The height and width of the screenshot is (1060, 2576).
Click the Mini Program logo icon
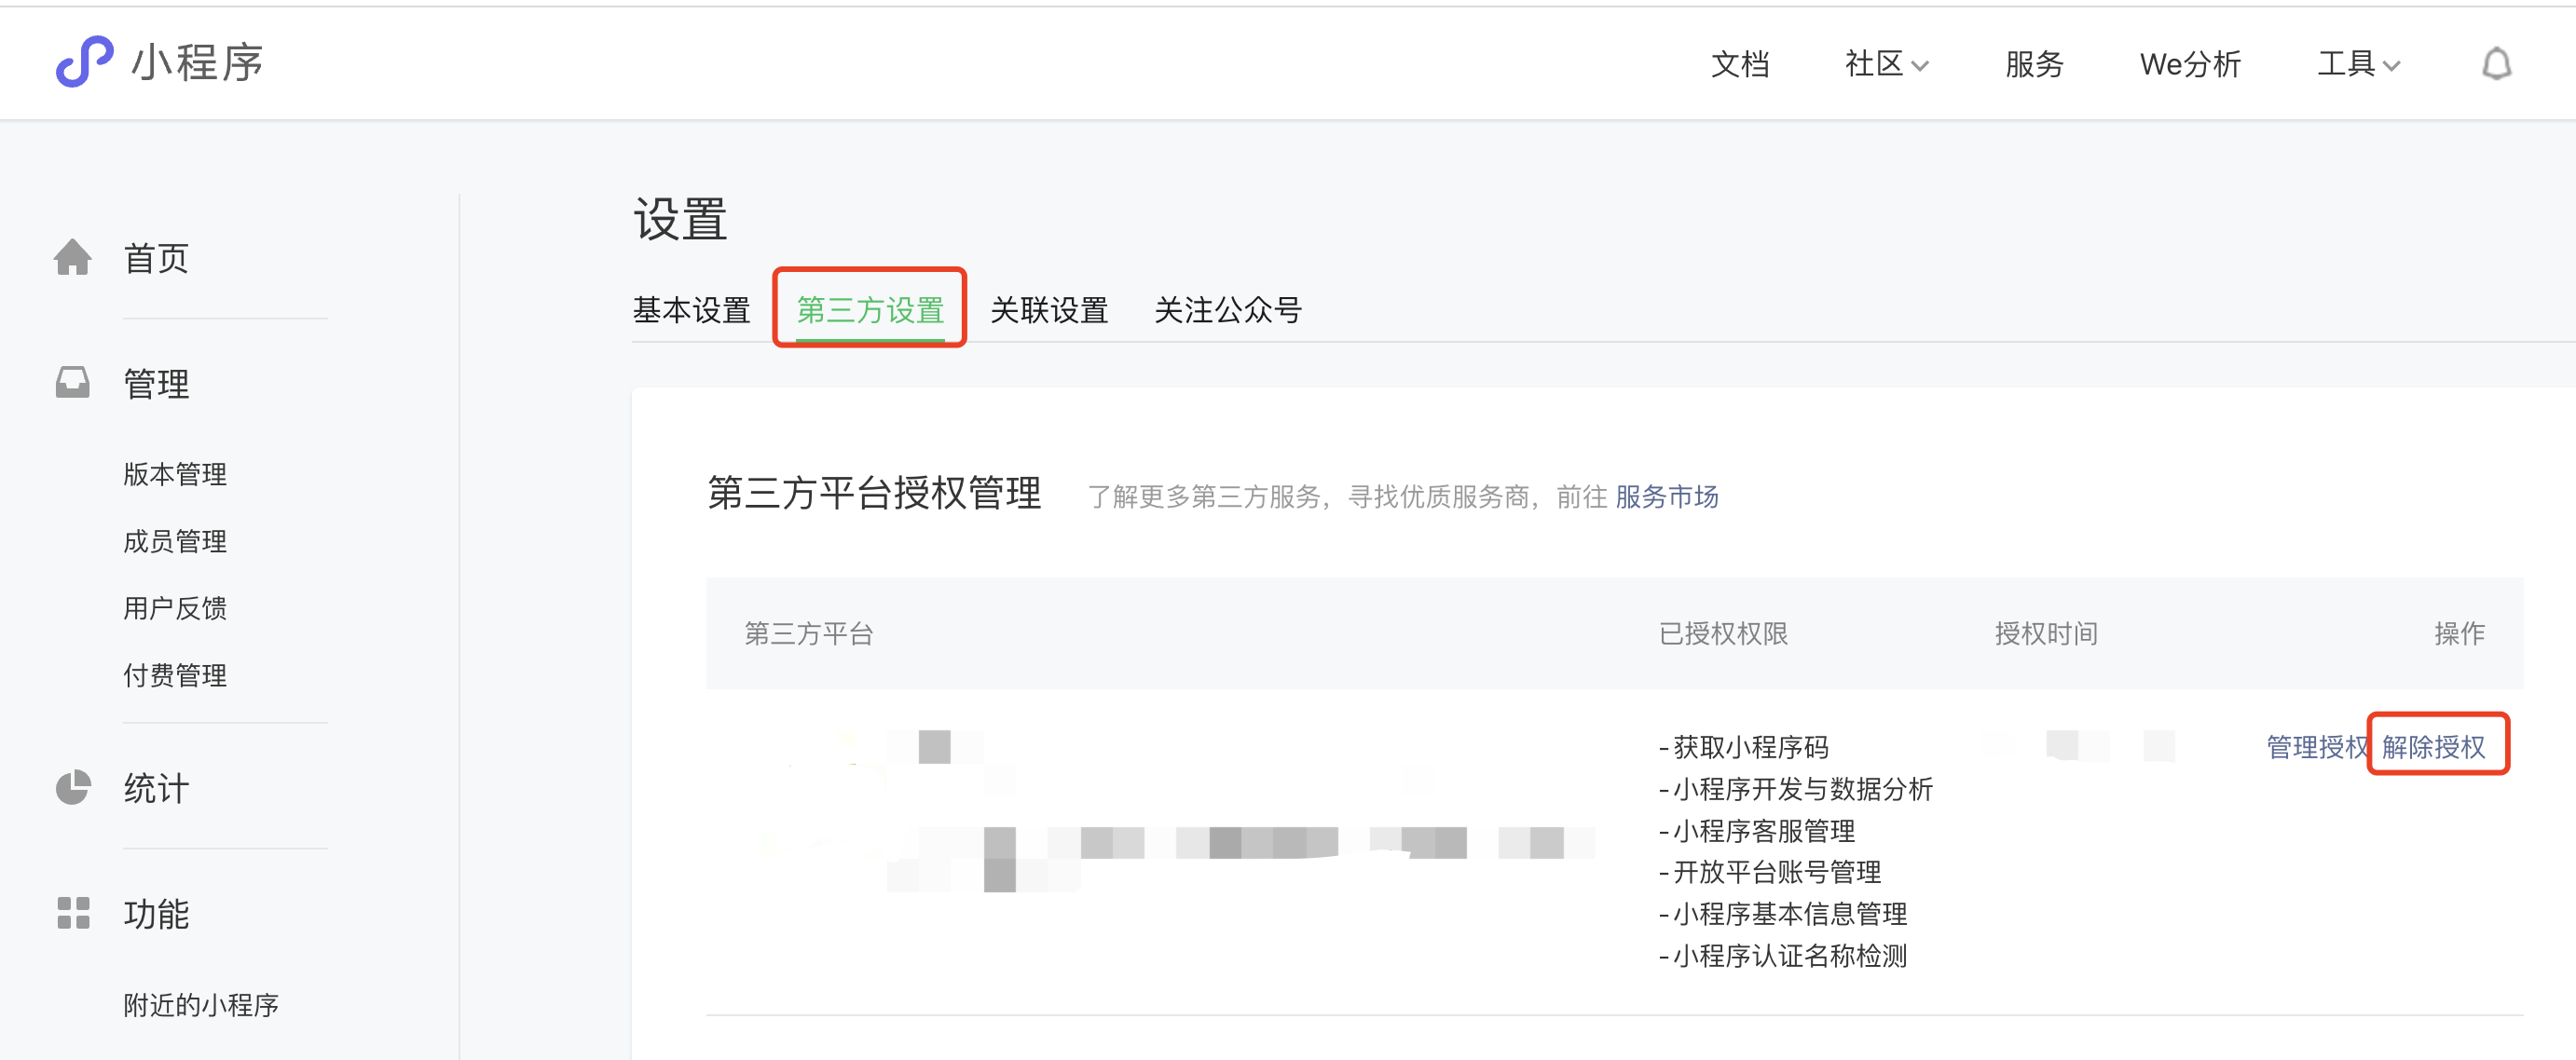click(x=84, y=61)
